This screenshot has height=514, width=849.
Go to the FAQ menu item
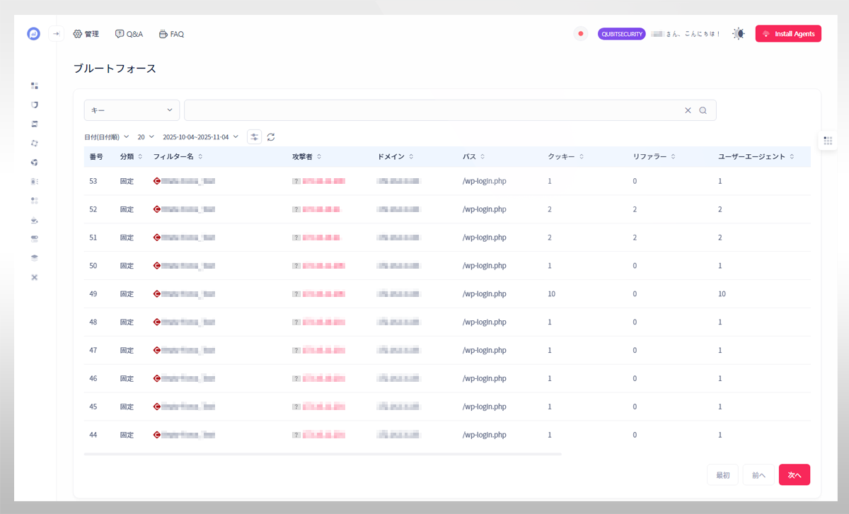(171, 34)
